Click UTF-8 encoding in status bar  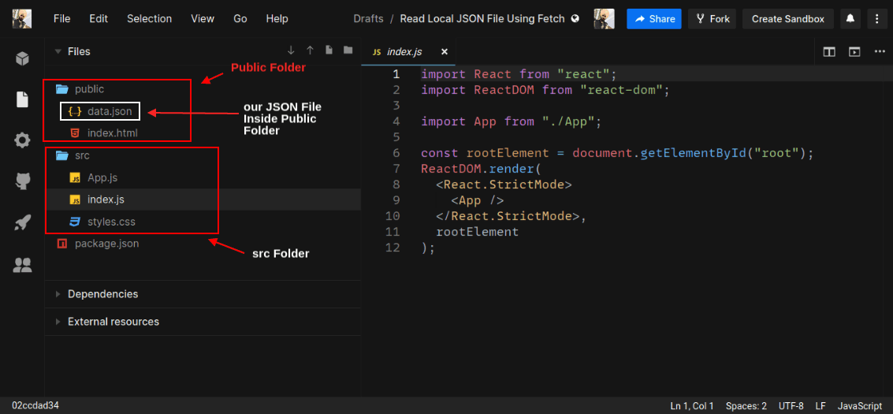pos(791,406)
